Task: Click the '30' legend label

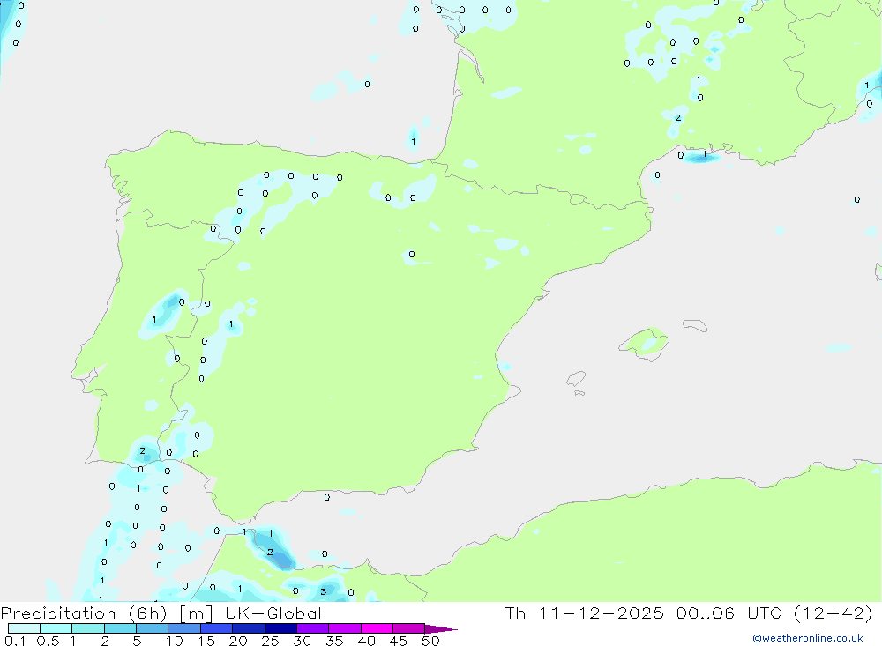Action: [303, 641]
